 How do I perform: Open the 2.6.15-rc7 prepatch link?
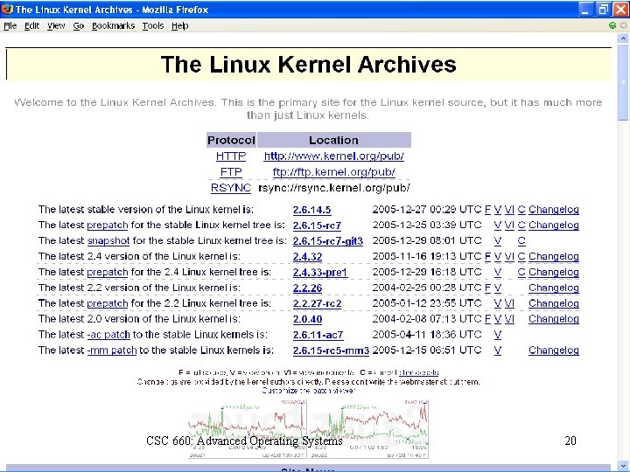[317, 226]
